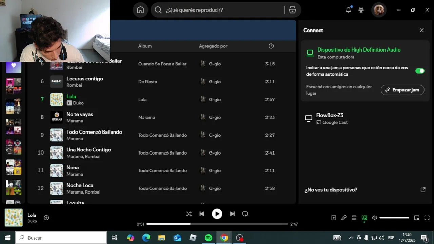Open the profile avatar menu
Viewport: 434px width, 244px height.
[x=379, y=10]
